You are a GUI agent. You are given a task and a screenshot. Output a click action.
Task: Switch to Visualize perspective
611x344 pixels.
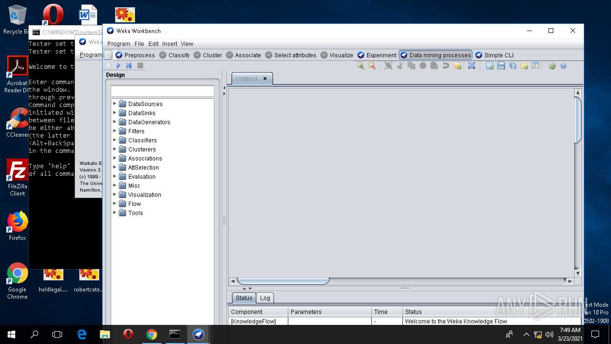tap(337, 55)
